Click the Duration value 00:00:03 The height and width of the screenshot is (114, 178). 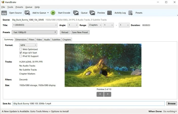click(x=146, y=25)
